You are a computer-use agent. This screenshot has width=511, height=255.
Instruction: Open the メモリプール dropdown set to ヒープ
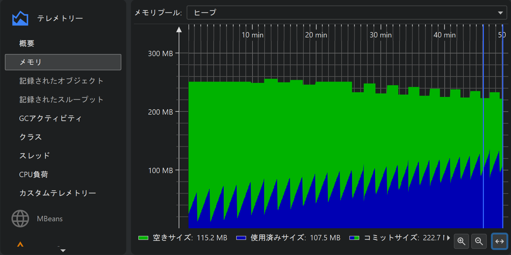(347, 13)
